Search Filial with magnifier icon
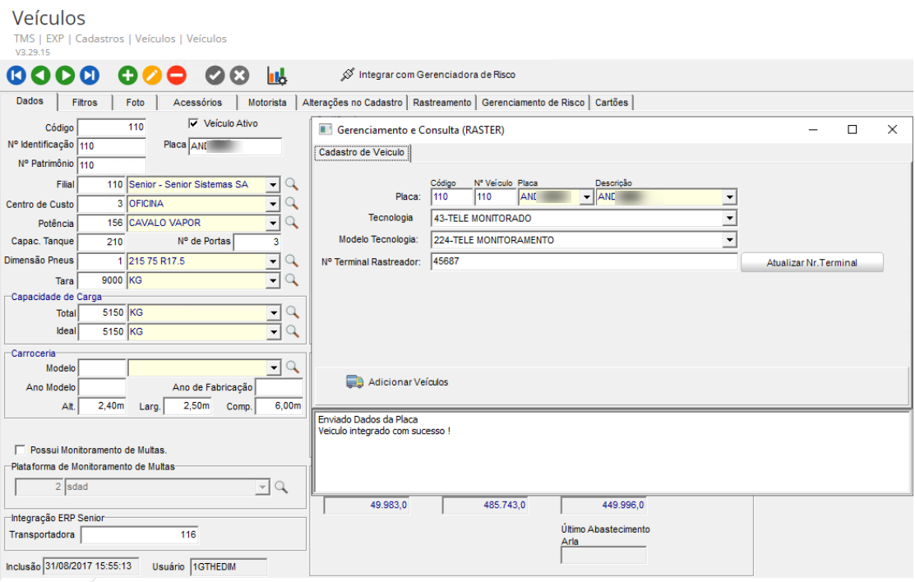This screenshot has width=915, height=582. pos(291,185)
